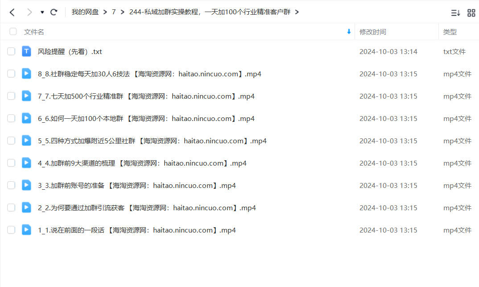
Task: Click mp4文件 type of 5_5.四种方式 row
Action: pyautogui.click(x=457, y=141)
